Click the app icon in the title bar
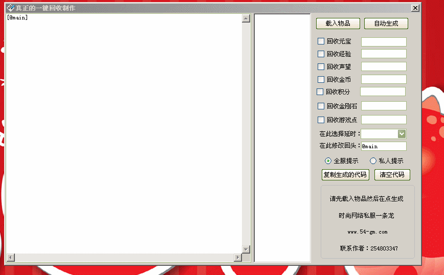 coord(10,8)
